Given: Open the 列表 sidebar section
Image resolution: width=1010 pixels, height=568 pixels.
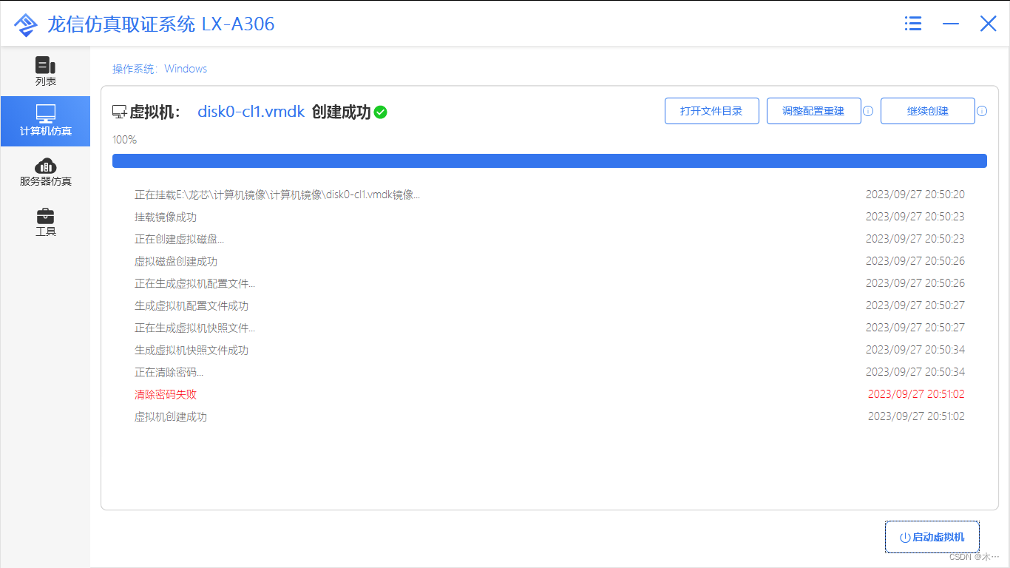Looking at the screenshot, I should coord(46,71).
